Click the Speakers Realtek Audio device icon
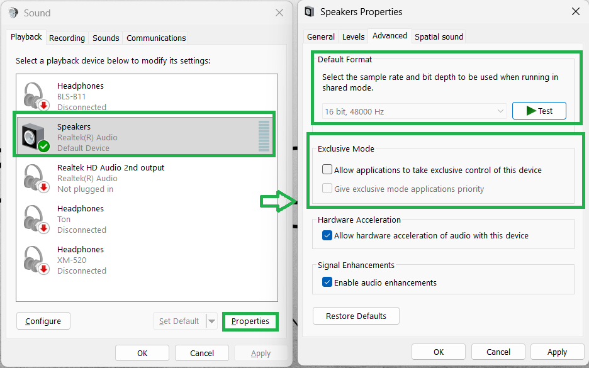589x368 pixels. coord(36,137)
